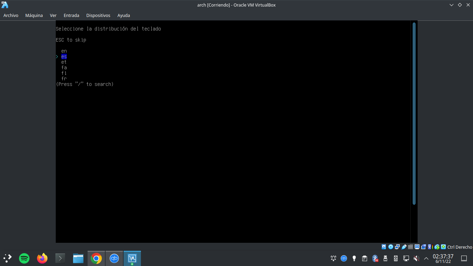Viewport: 473px width, 266px height.
Task: Open the Dispositivos menu
Action: coord(98,15)
